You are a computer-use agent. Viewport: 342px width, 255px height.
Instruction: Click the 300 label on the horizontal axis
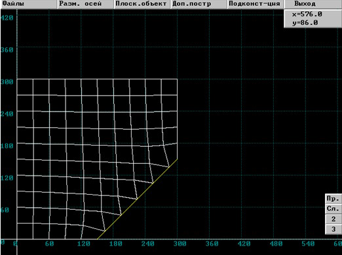click(x=180, y=244)
